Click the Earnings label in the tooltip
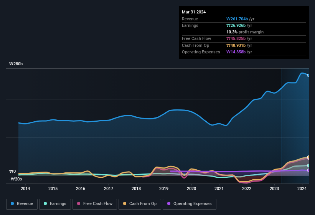Viewport: 315px width, 215px height. [x=190, y=25]
